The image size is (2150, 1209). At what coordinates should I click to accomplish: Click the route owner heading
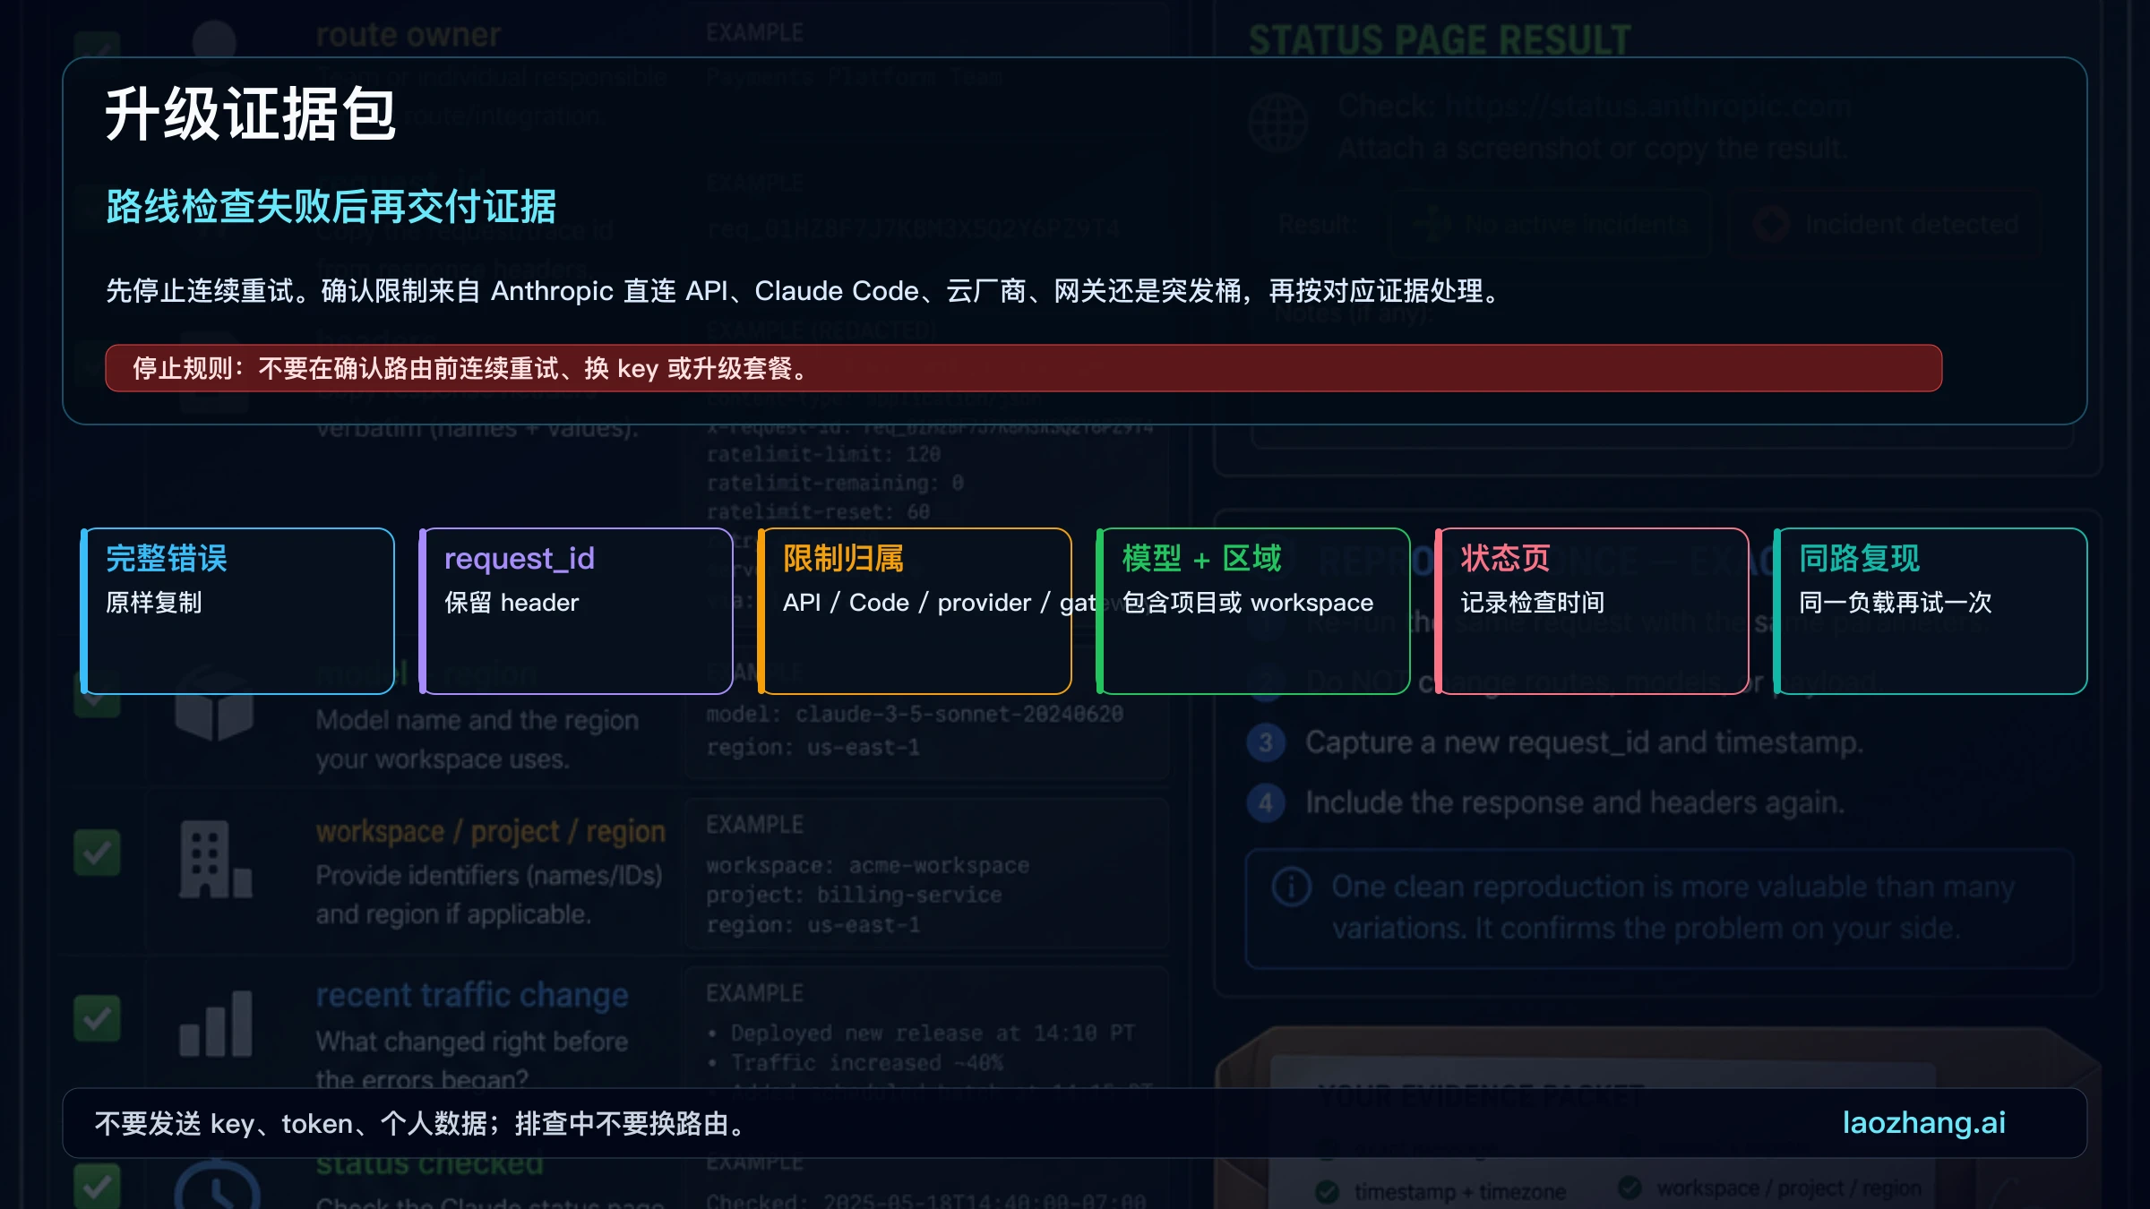pos(408,35)
